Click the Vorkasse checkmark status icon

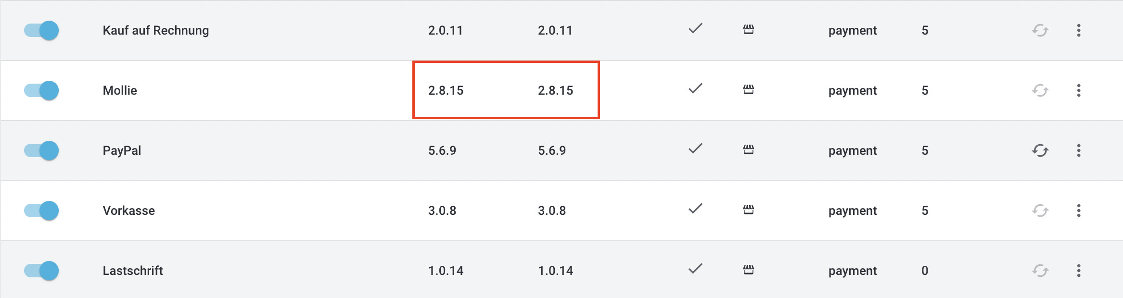[695, 209]
